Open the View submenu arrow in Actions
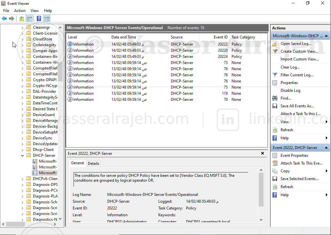The height and width of the screenshot is (235, 331). click(x=326, y=122)
